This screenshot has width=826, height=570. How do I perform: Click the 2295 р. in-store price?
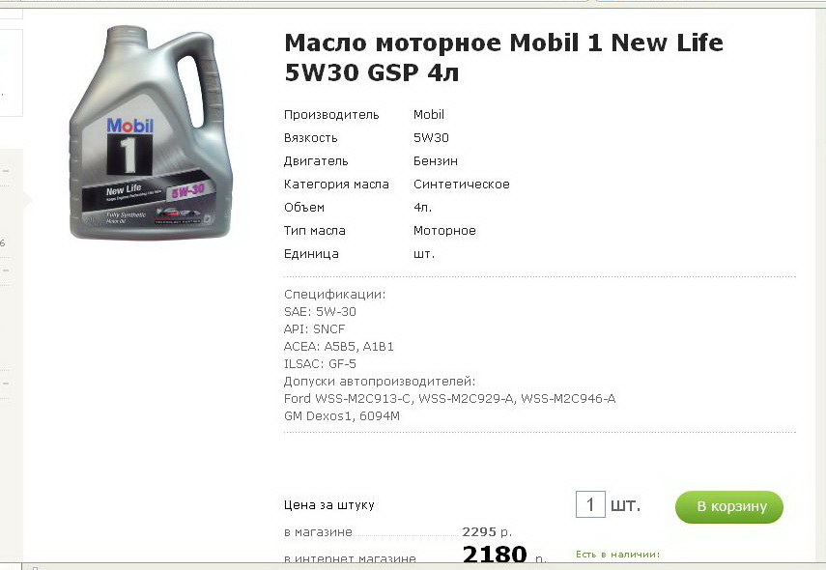pos(487,532)
